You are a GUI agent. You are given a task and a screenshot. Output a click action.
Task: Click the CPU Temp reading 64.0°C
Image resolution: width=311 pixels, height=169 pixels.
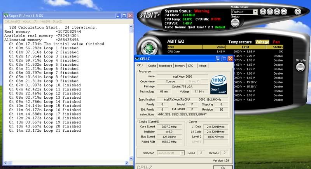coord(187,19)
